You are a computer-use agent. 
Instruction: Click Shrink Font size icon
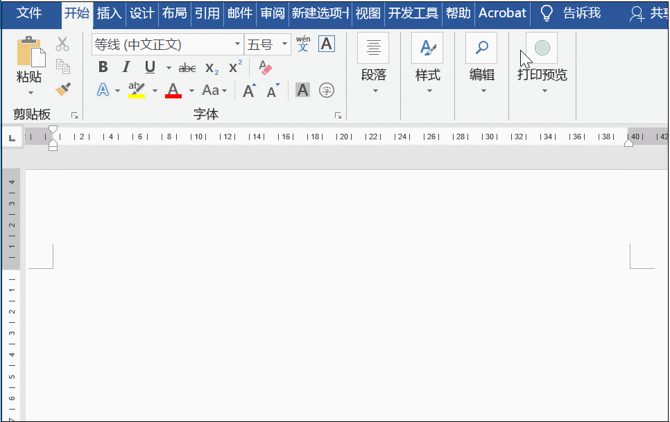[273, 90]
